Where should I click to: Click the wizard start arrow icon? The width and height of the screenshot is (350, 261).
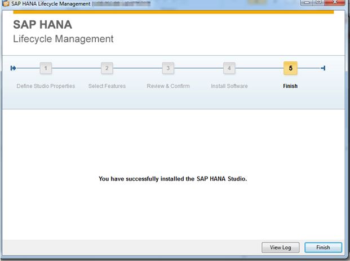click(x=13, y=68)
